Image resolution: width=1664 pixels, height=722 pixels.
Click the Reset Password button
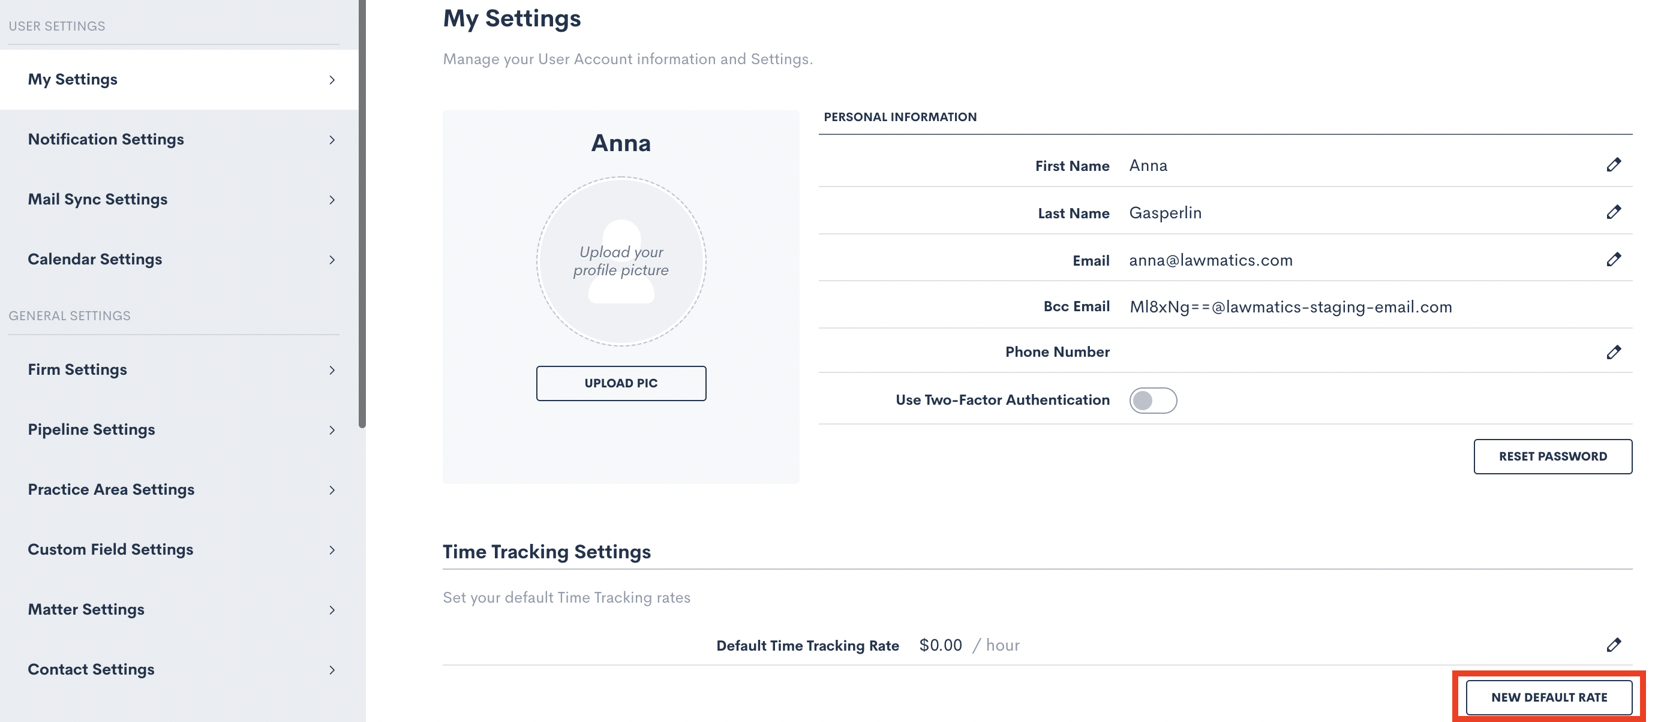coord(1552,456)
